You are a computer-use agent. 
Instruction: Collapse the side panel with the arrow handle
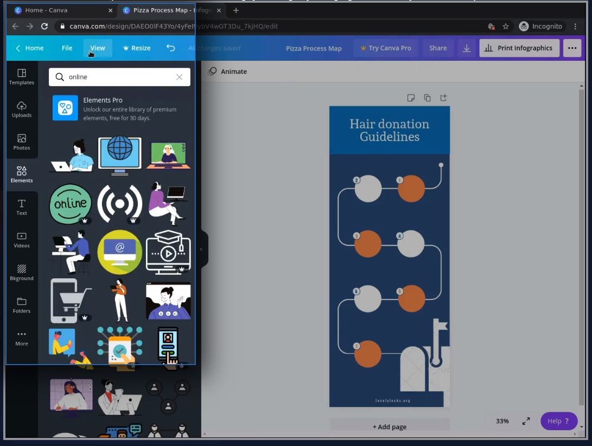click(x=201, y=249)
